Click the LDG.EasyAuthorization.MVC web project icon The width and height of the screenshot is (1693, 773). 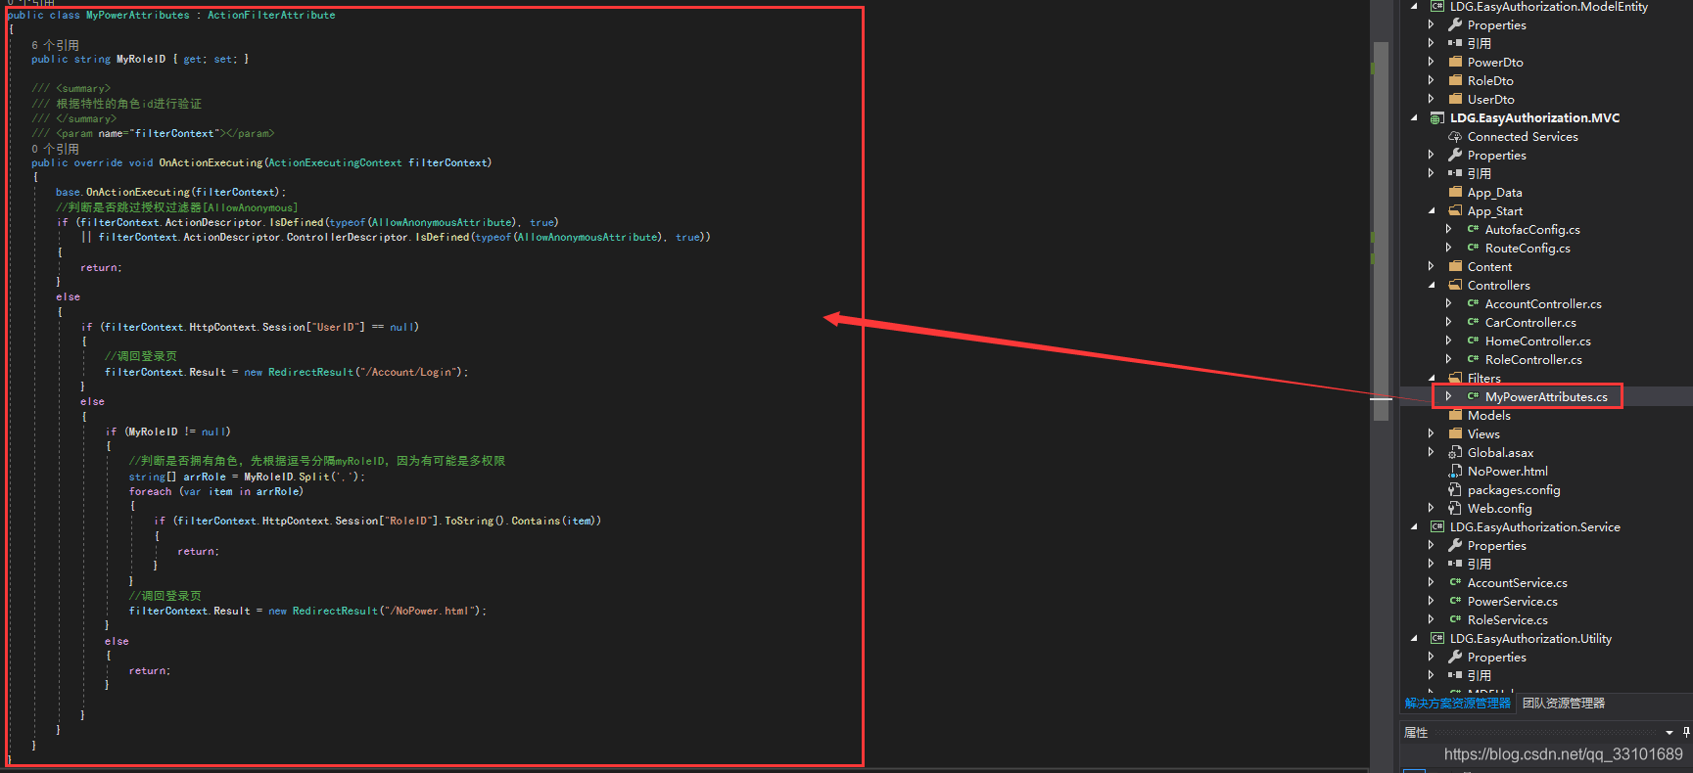pos(1437,117)
